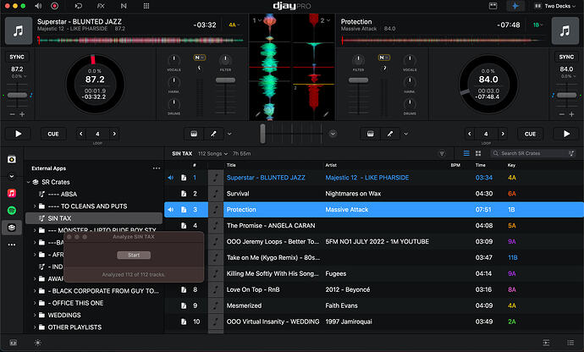Open the Neural Mix panel from the top toolbar
Screen dimensions: 584x352
124,6
